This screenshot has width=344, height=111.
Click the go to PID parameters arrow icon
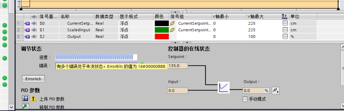coord(25,107)
